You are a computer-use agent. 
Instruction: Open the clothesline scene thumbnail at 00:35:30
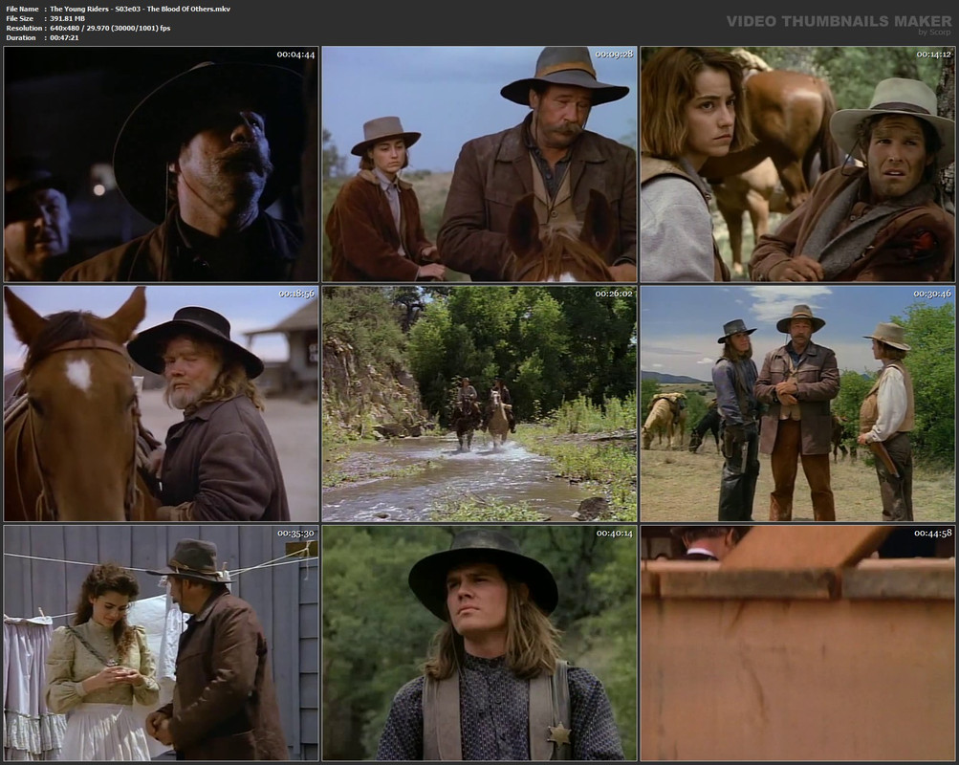pyautogui.click(x=161, y=644)
